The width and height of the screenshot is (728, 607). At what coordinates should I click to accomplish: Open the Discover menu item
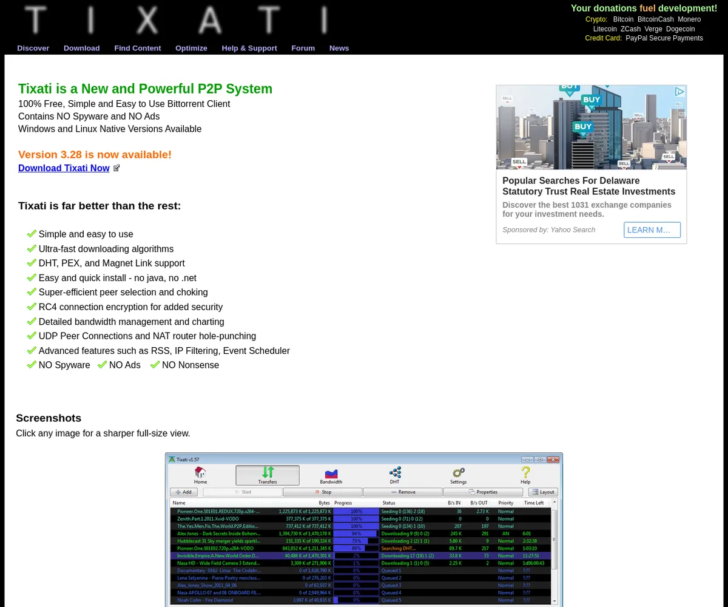click(x=33, y=48)
